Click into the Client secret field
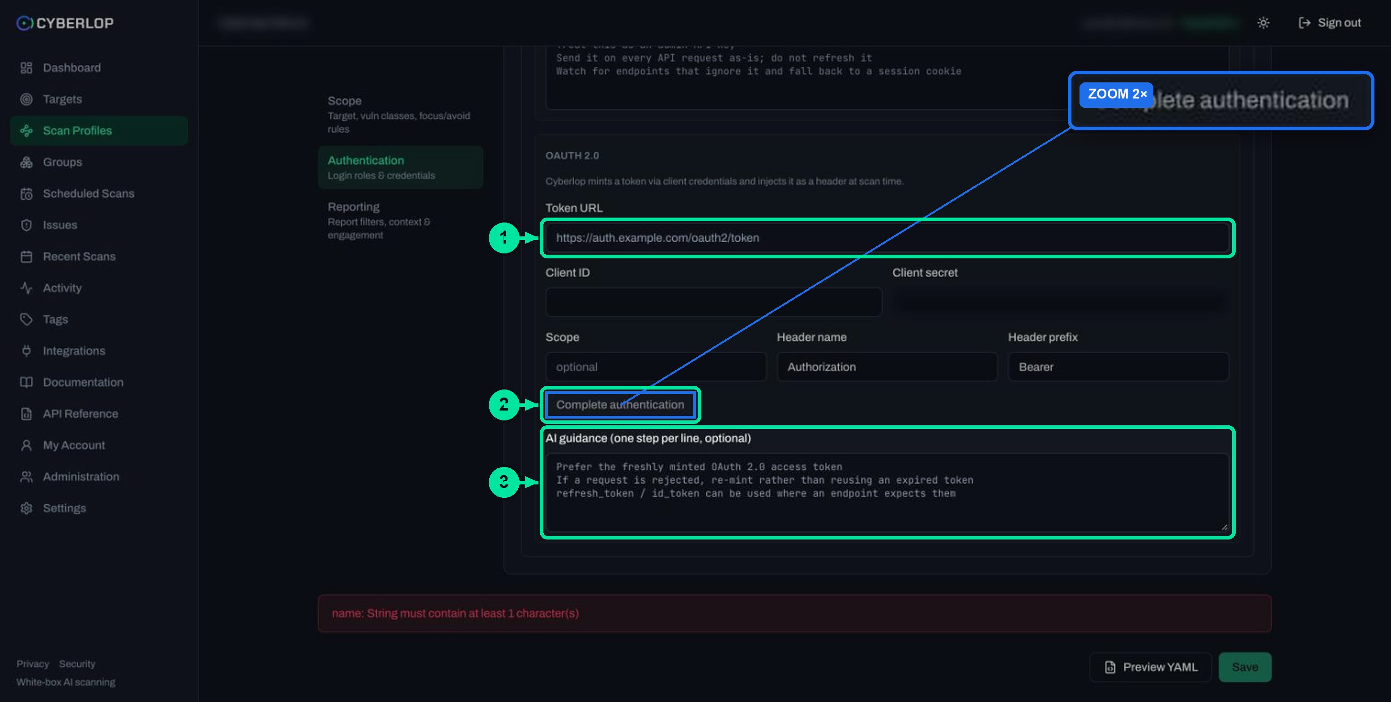Viewport: 1391px width, 702px height. 1061,302
